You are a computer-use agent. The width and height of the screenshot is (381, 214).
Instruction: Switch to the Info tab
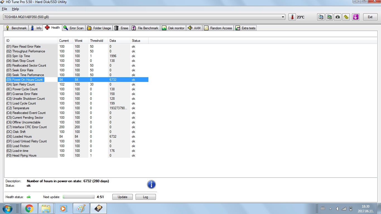tap(36, 28)
